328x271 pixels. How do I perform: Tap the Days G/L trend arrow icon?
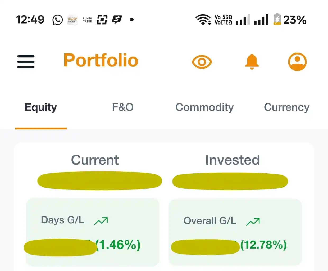click(101, 221)
